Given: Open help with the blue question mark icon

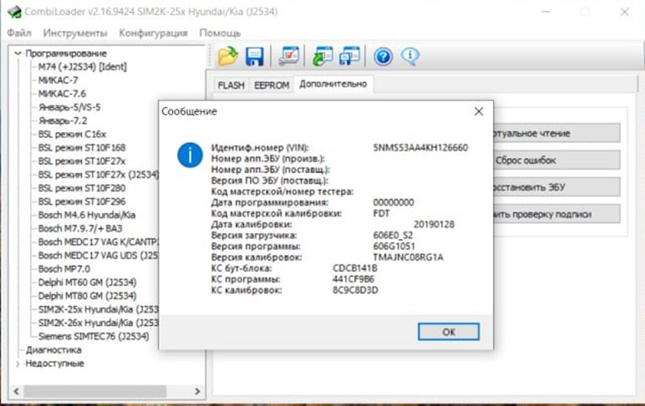Looking at the screenshot, I should coord(383,56).
